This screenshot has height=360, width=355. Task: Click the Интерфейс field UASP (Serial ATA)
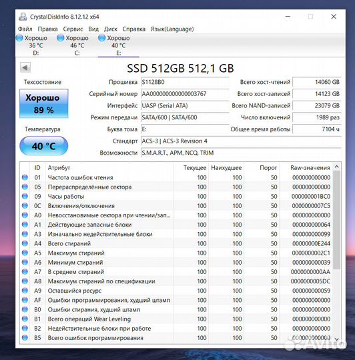[x=185, y=105]
